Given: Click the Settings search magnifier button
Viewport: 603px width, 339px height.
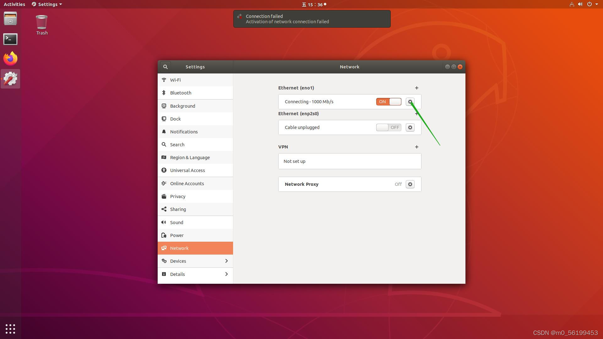Looking at the screenshot, I should (166, 67).
